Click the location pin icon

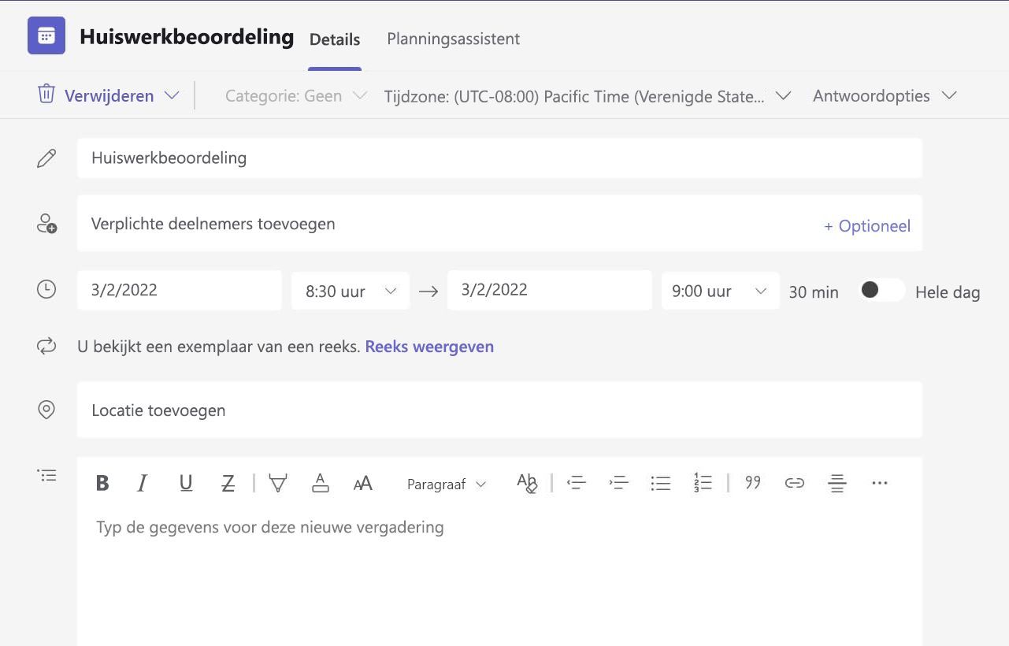coord(46,410)
